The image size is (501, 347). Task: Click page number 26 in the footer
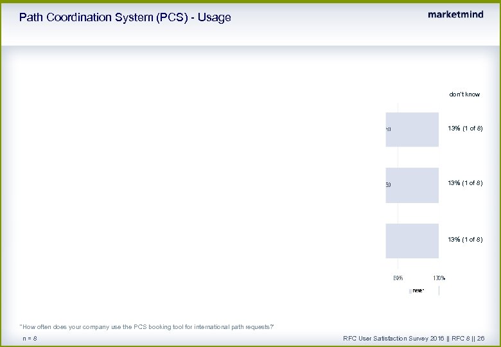(x=480, y=339)
